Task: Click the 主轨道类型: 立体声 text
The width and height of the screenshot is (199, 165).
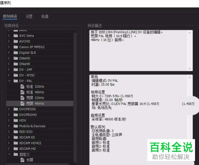Action: [x=107, y=135]
